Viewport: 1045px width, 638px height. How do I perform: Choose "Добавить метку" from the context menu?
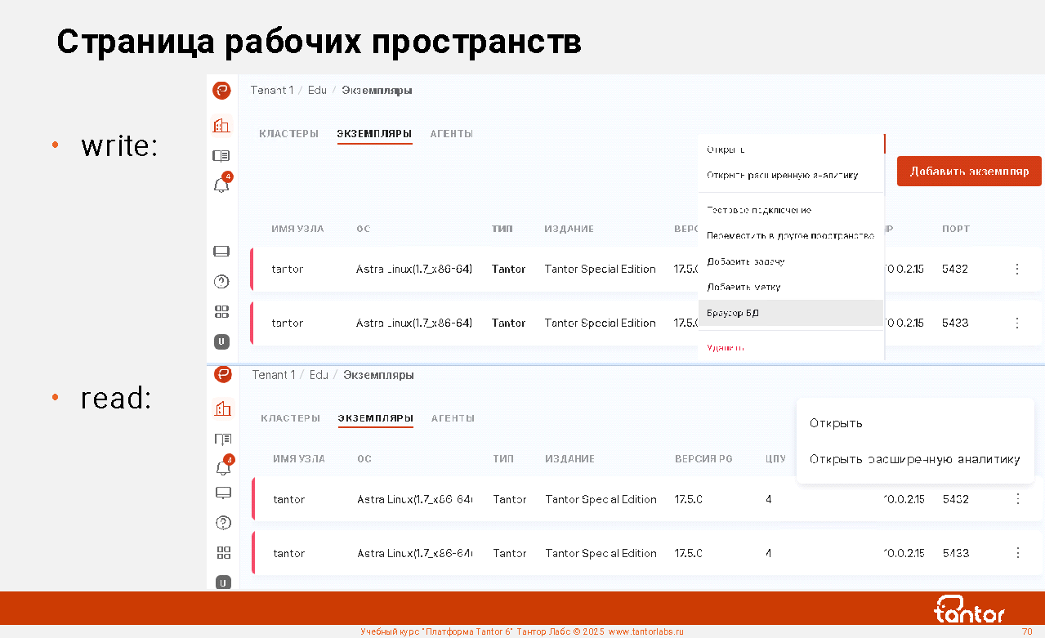[744, 288]
